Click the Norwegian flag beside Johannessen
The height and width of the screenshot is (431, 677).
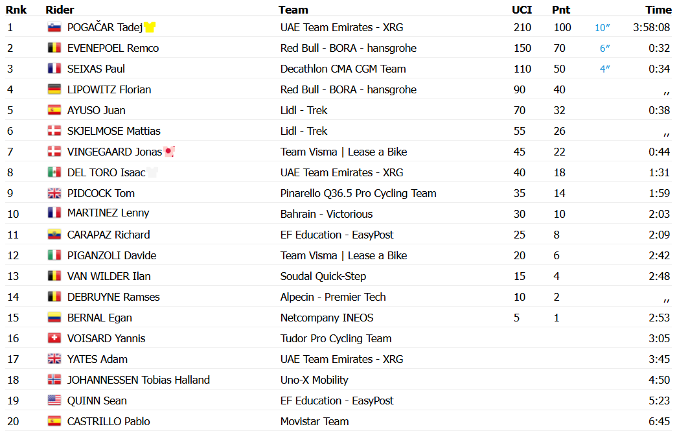[54, 380]
